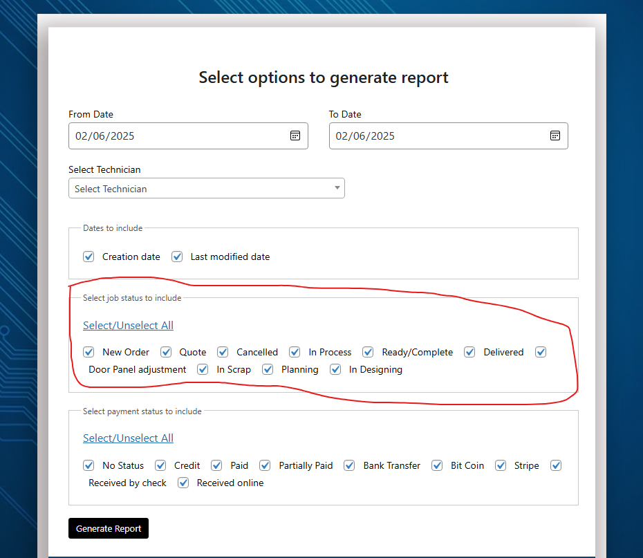Open the To Date calendar picker icon
This screenshot has width=643, height=558.
[555, 136]
